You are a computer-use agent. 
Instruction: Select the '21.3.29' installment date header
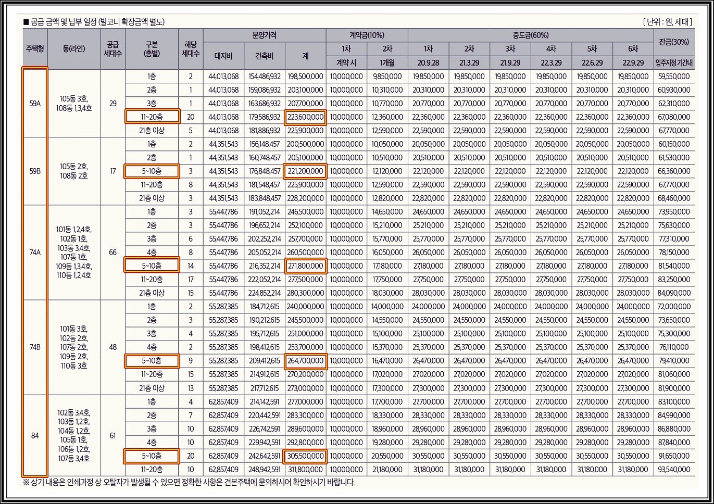point(469,62)
